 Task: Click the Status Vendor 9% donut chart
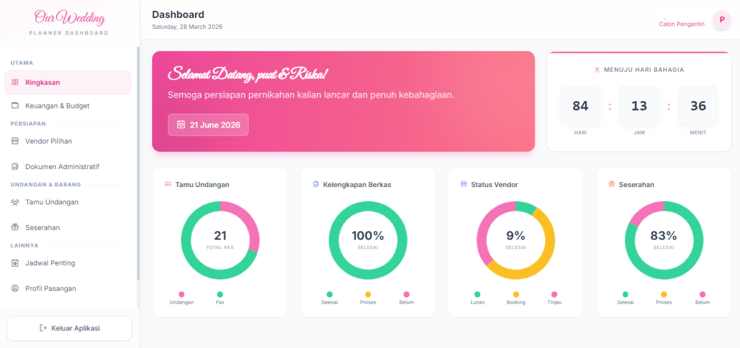pyautogui.click(x=516, y=240)
